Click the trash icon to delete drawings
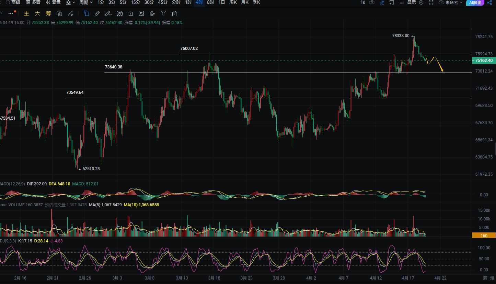Viewport: 496px width, 284px height. pyautogui.click(x=174, y=14)
